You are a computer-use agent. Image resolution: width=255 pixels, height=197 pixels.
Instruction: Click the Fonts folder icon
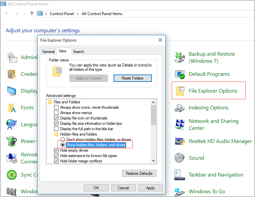tap(12, 108)
